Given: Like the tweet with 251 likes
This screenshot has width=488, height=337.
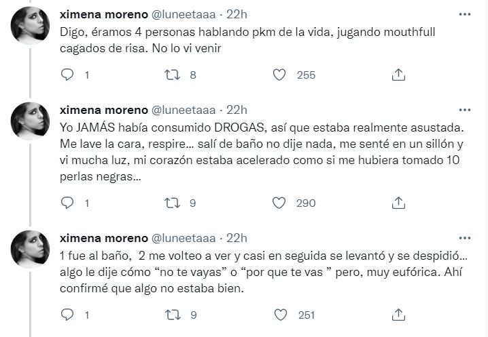Looking at the screenshot, I should click(279, 315).
